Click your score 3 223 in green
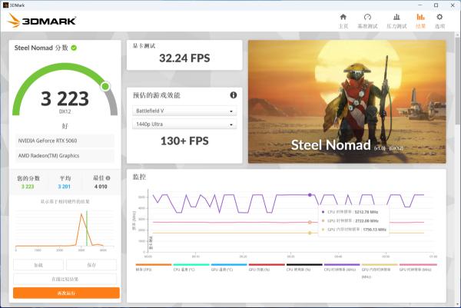The width and height of the screenshot is (461, 308). coord(28,187)
